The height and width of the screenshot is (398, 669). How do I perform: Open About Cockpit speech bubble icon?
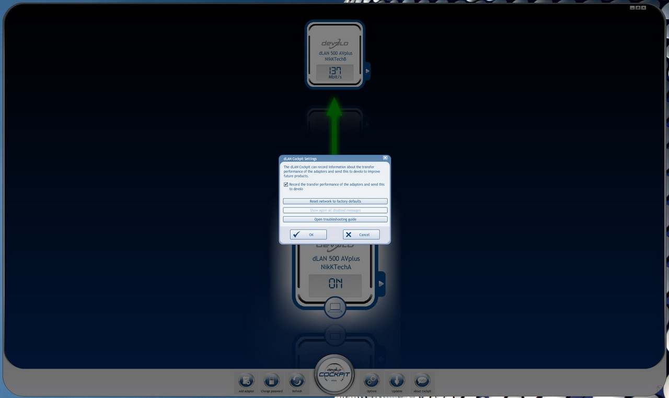click(x=422, y=380)
